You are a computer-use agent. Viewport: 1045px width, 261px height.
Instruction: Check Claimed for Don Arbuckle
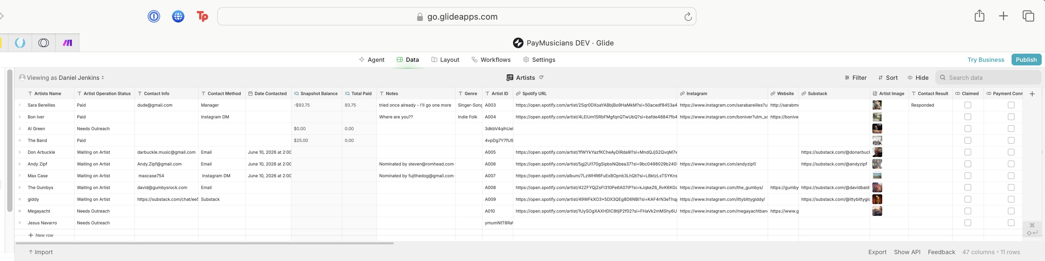pyautogui.click(x=968, y=152)
